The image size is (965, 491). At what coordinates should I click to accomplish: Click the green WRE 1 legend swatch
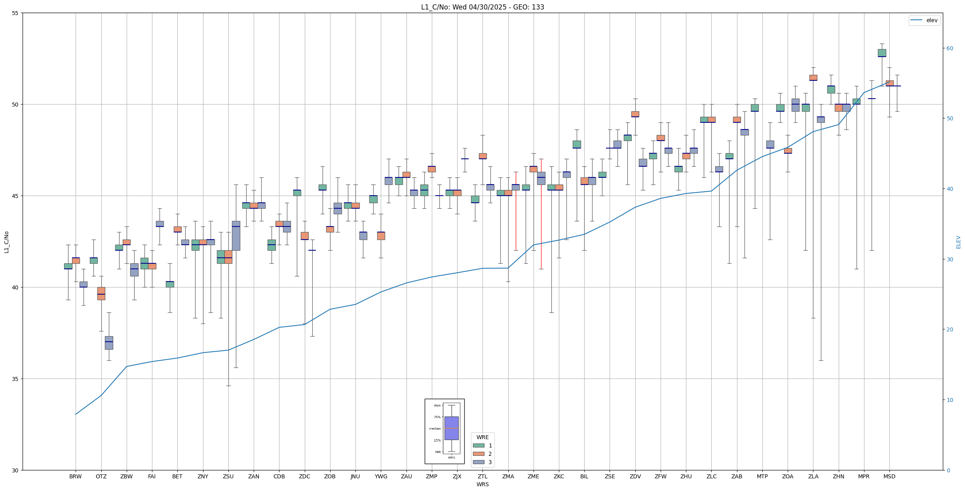point(479,445)
